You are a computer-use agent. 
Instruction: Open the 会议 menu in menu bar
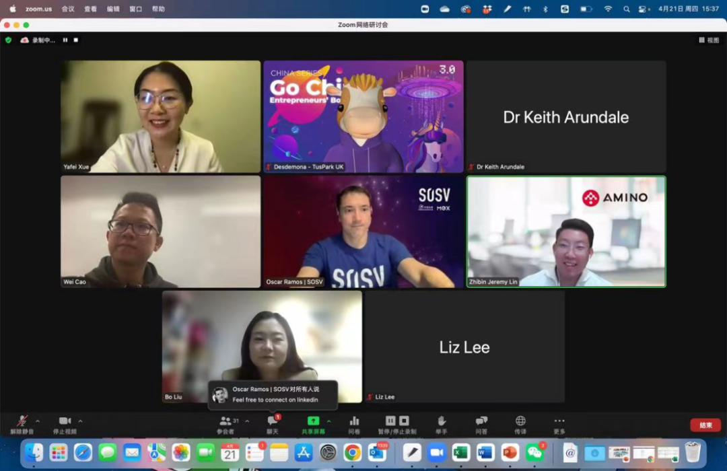(x=68, y=9)
